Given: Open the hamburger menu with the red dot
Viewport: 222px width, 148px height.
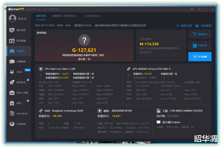Looking at the screenshot, I should [199, 9].
